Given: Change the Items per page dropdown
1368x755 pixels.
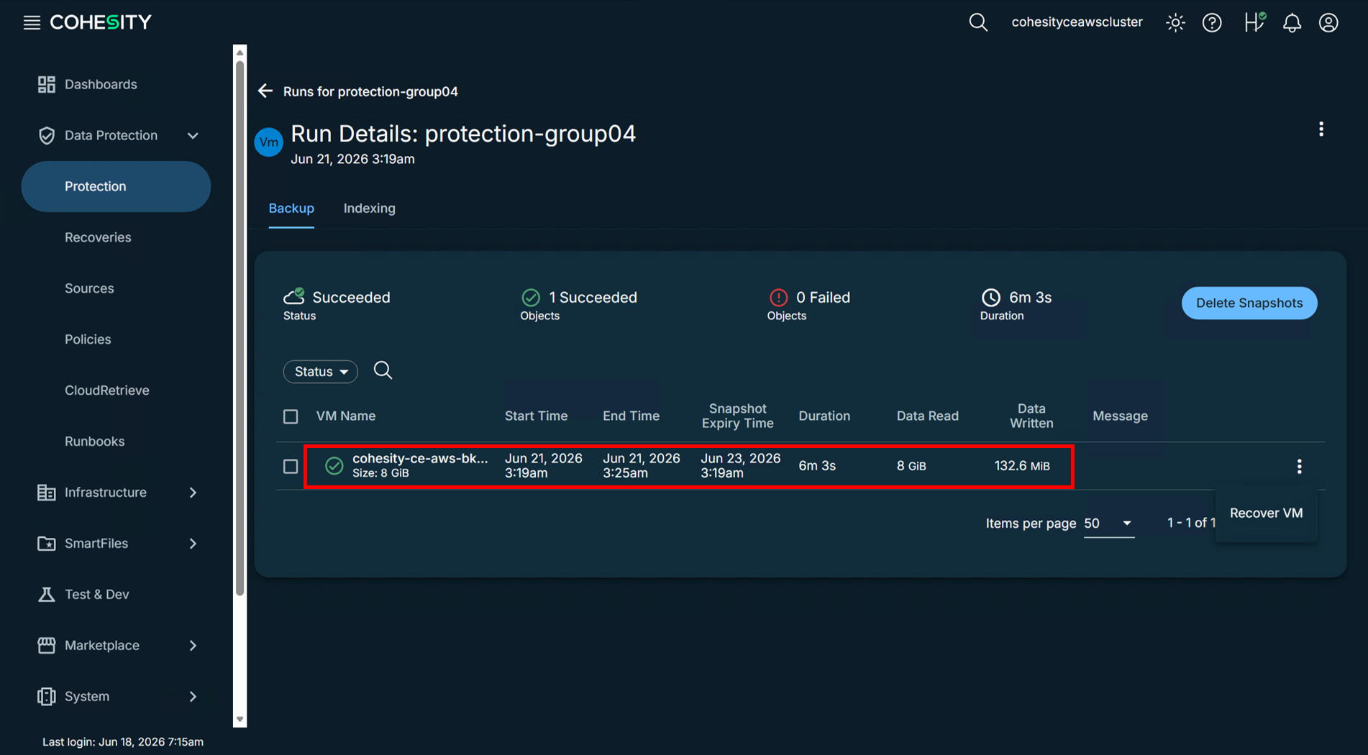Looking at the screenshot, I should pyautogui.click(x=1108, y=523).
